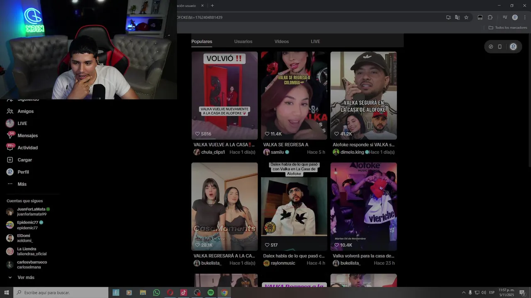
Task: Open Mensajes in the sidebar
Action: click(22, 135)
